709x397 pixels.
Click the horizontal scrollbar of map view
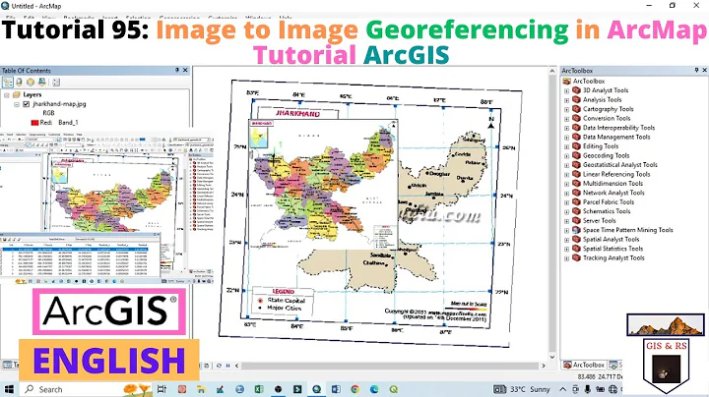tap(391, 366)
